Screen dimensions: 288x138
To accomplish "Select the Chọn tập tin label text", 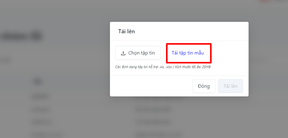I will 141,53.
